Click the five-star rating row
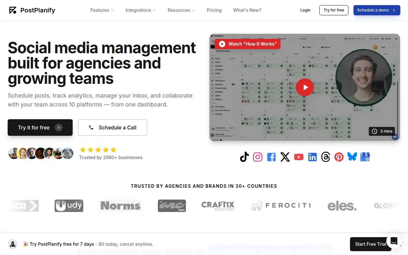Screen dimensions: 408x255 coord(98,150)
